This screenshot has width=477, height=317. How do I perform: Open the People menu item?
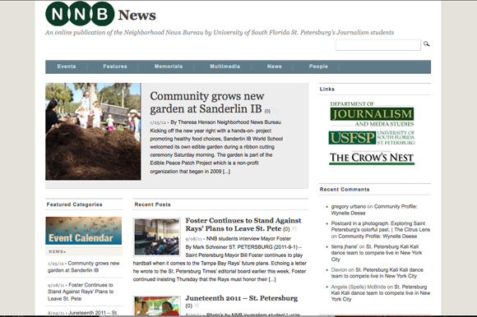(x=318, y=67)
